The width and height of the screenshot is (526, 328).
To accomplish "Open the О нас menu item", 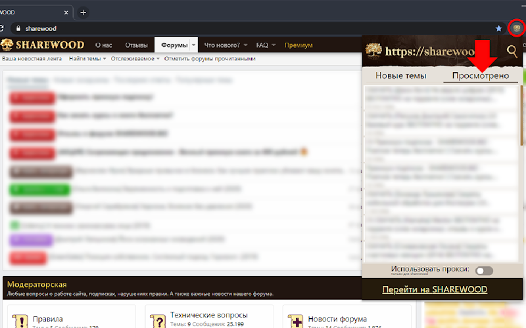I will click(x=104, y=45).
